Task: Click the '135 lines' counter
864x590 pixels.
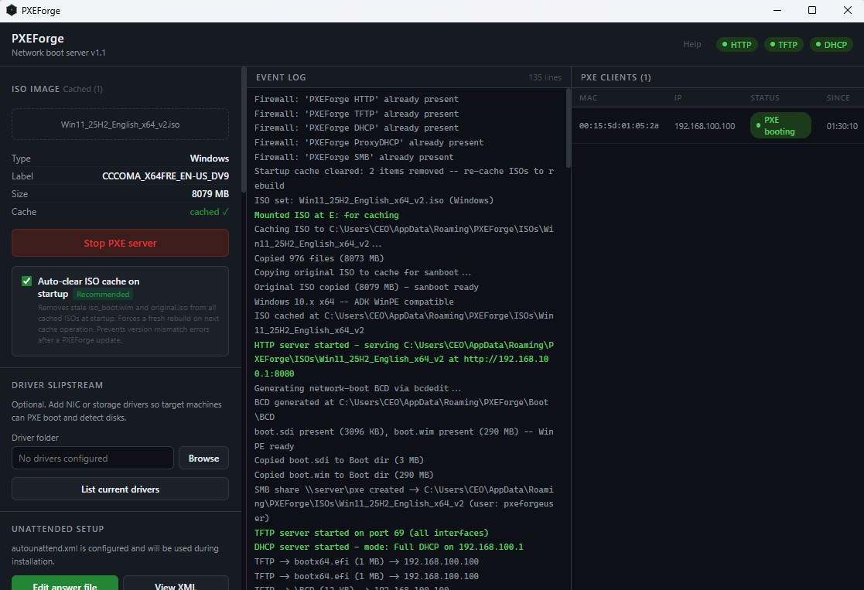Action: tap(545, 77)
